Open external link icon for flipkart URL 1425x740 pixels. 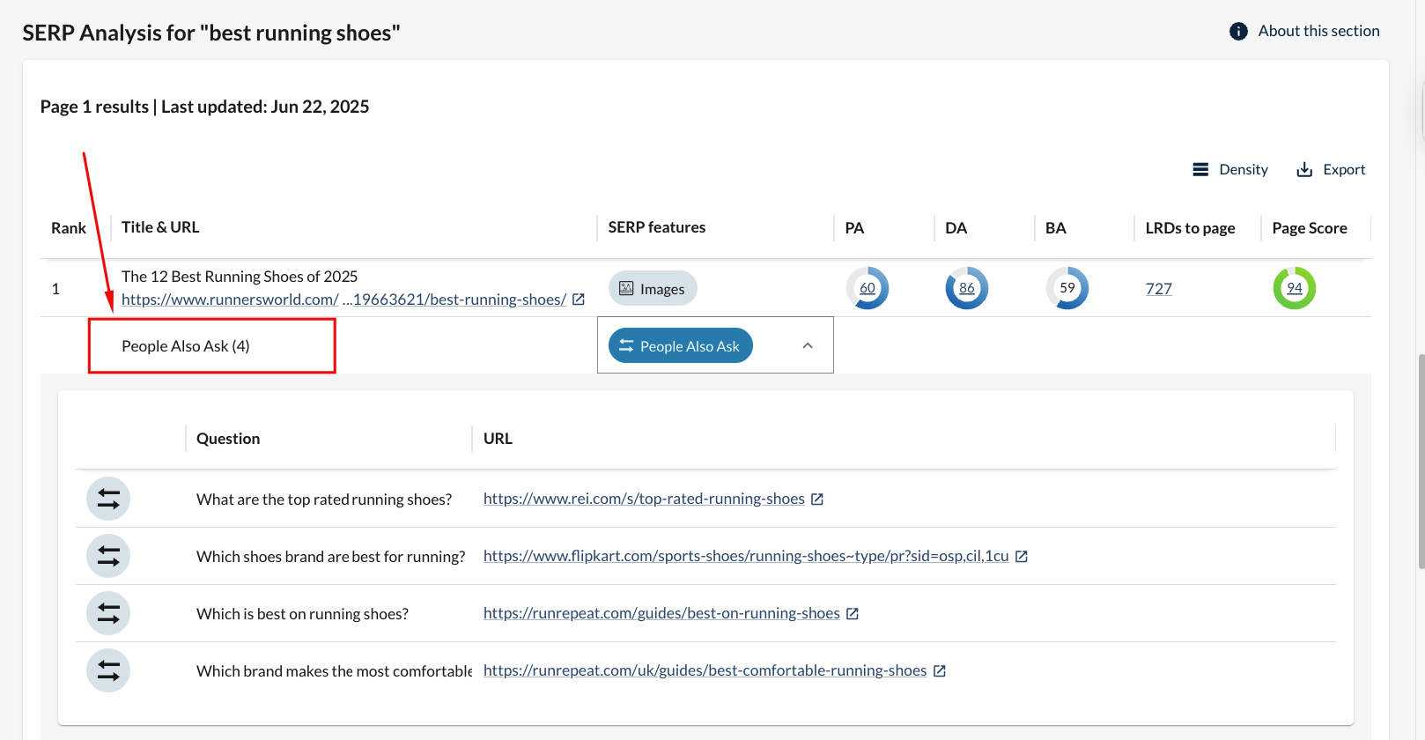point(1022,557)
